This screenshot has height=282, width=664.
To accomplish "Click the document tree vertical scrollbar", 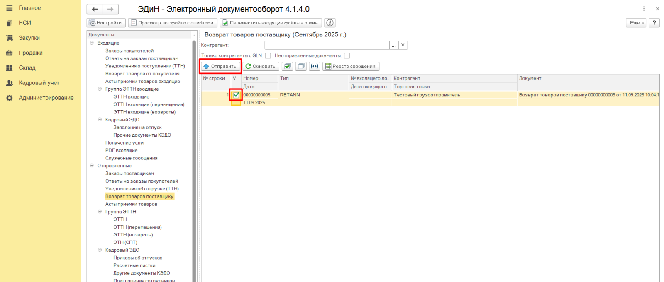I will click(194, 157).
